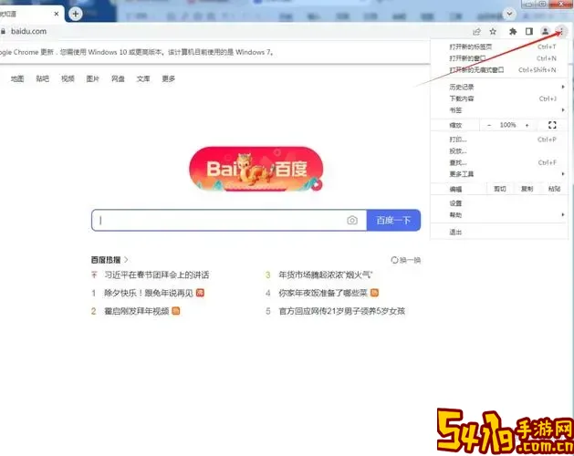Open the 网盘 link in Baidu nav
Viewport: 574px width, 456px height.
[x=118, y=78]
